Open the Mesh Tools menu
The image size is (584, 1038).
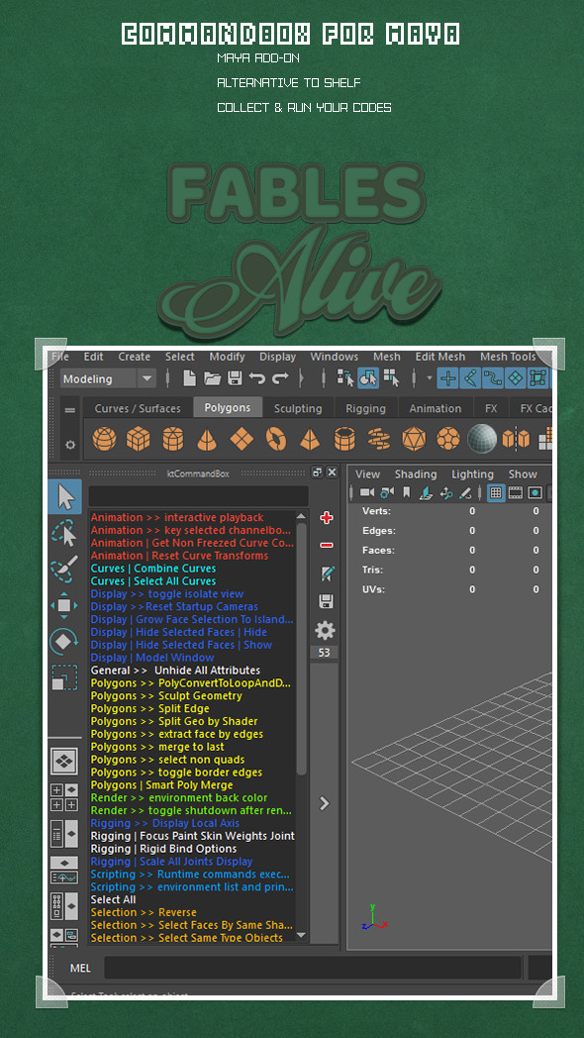(508, 357)
